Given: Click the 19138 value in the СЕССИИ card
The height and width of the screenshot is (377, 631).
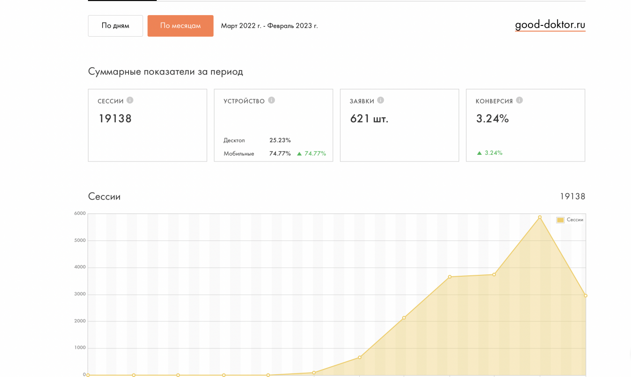Looking at the screenshot, I should coord(115,119).
